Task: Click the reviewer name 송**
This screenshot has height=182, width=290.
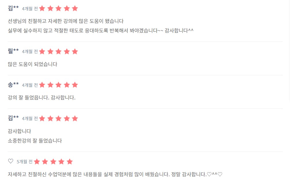Action: click(13, 85)
